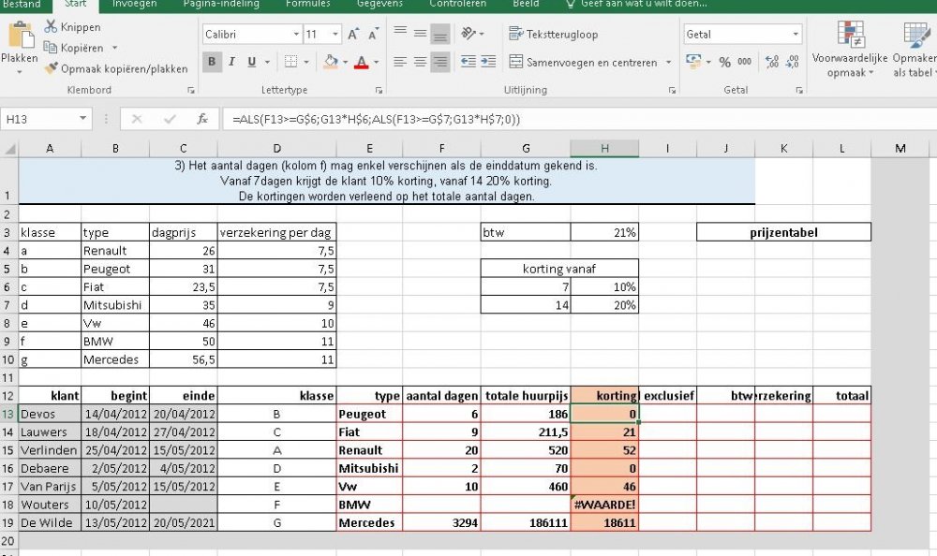
Task: Click the insert function fx icon
Action: [x=201, y=119]
